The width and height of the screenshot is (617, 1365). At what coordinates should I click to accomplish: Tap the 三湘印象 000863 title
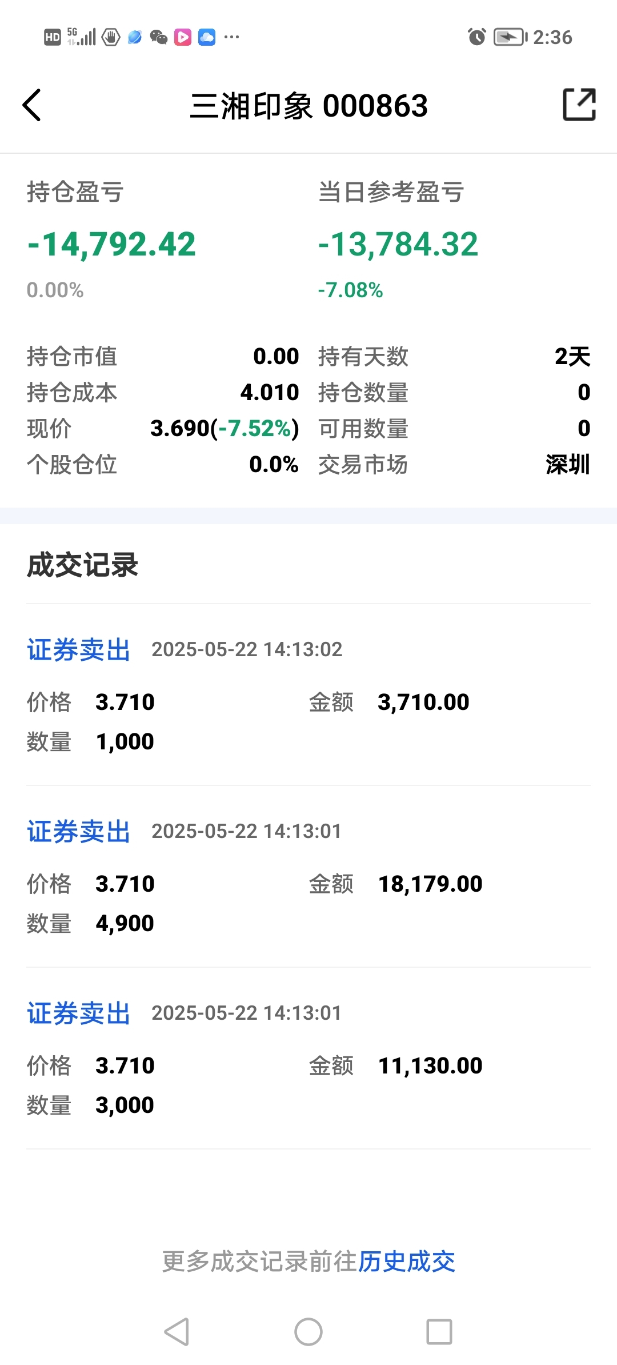click(308, 106)
